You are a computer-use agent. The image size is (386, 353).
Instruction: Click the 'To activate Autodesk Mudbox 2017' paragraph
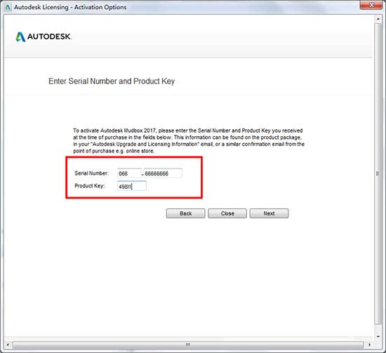[189, 141]
